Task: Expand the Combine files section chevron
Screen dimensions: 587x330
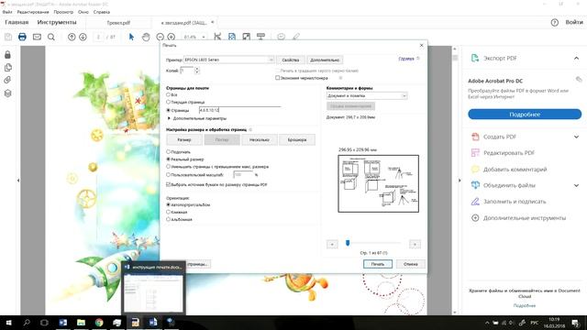Action: click(576, 185)
